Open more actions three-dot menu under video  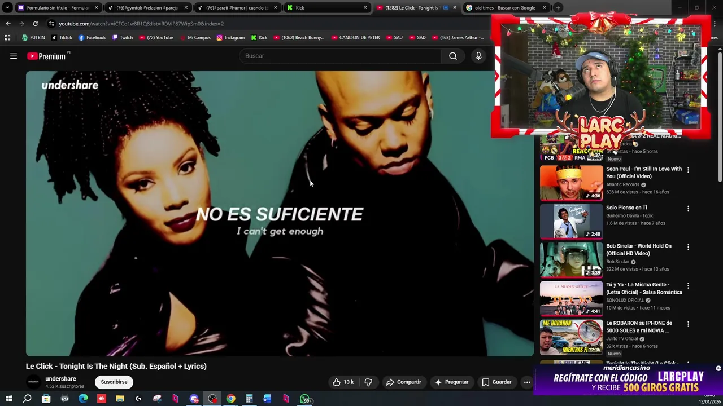pyautogui.click(x=527, y=382)
